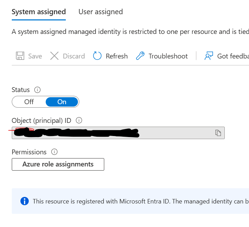The height and width of the screenshot is (227, 249).
Task: Click the Permissions label
Action: [x=29, y=152]
